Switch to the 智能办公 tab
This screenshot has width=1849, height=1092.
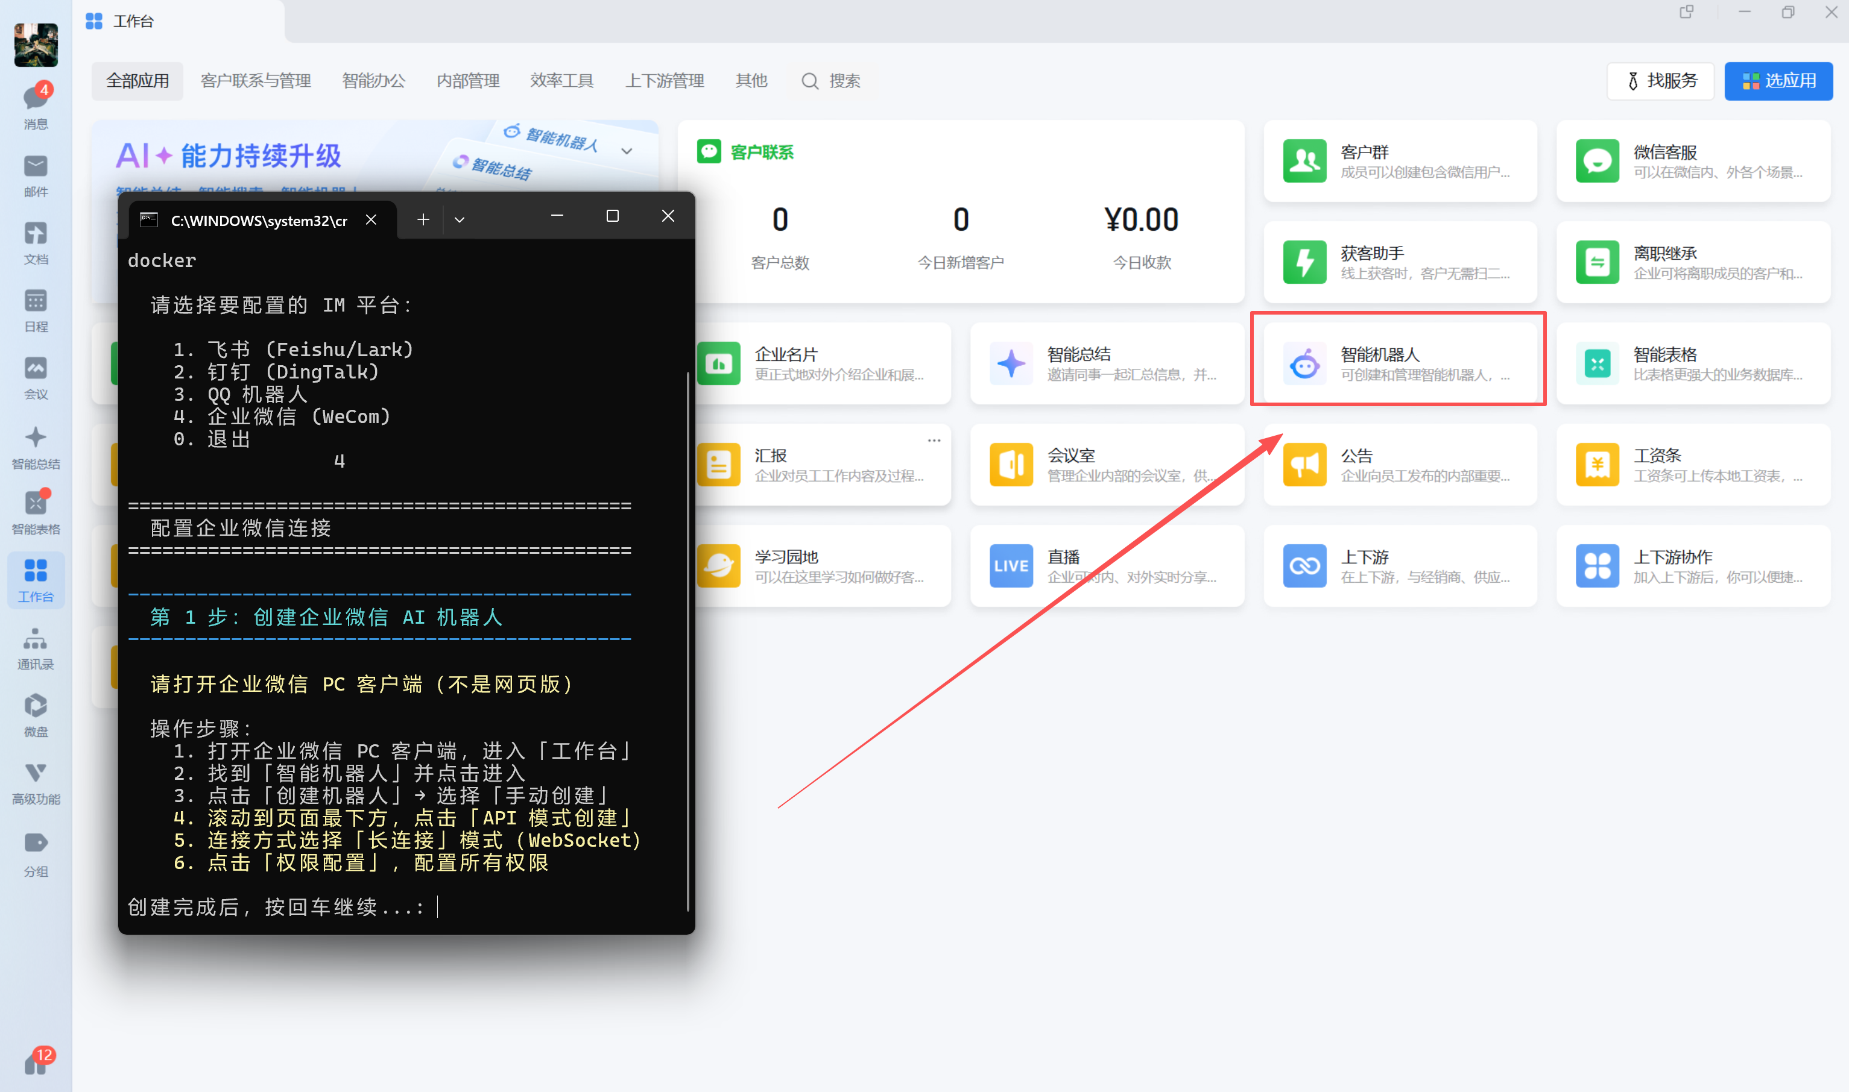tap(373, 81)
